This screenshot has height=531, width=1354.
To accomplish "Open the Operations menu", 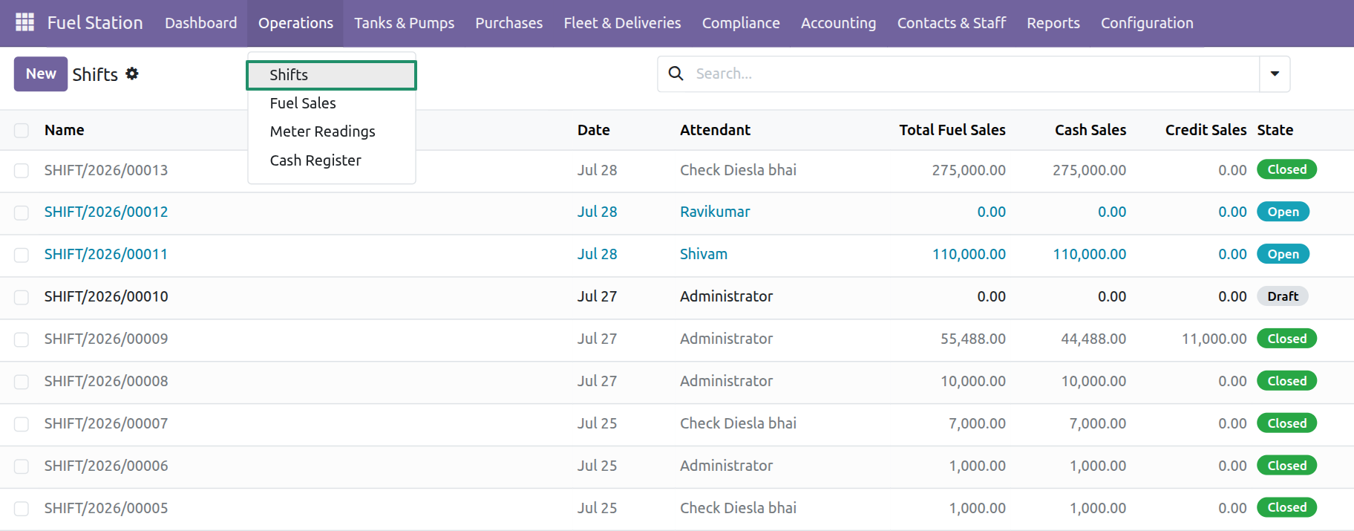I will coord(295,23).
